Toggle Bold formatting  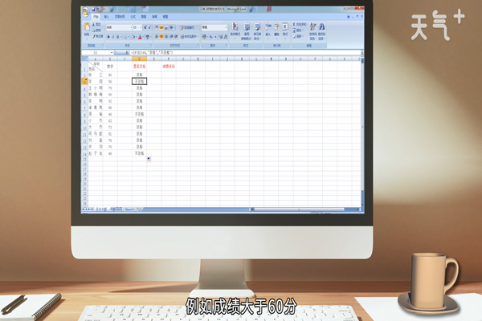tap(108, 37)
